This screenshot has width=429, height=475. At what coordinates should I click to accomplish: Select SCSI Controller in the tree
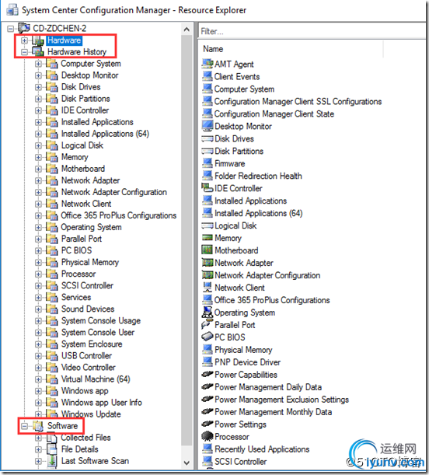point(87,285)
